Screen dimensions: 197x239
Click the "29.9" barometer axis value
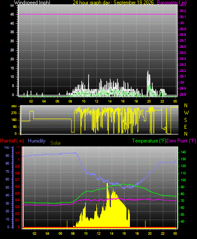(183, 29)
